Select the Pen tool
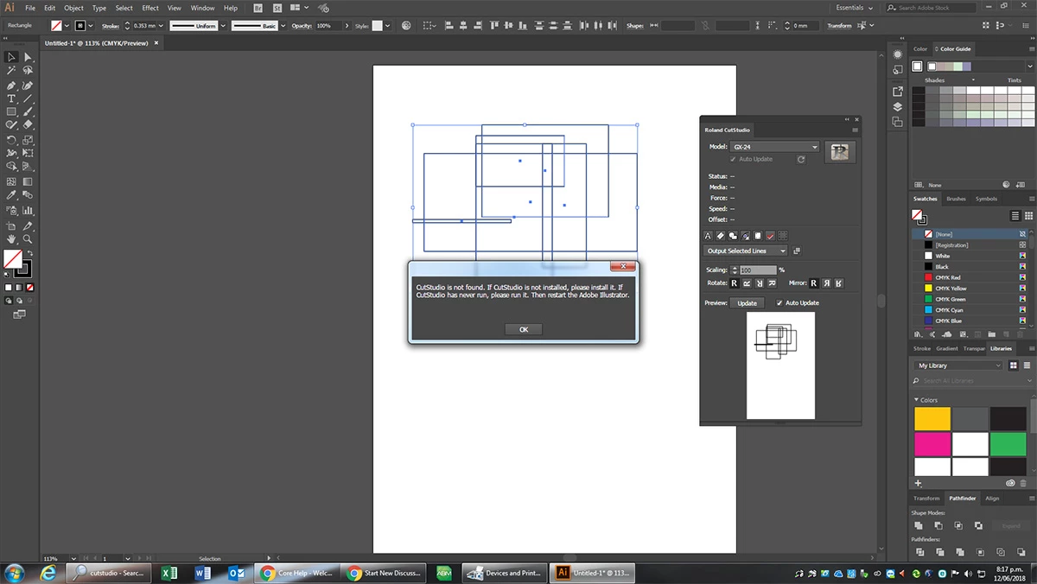Viewport: 1037px width, 584px height. point(11,86)
